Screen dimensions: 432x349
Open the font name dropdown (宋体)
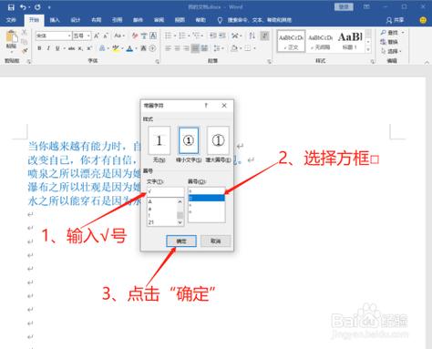click(x=69, y=36)
